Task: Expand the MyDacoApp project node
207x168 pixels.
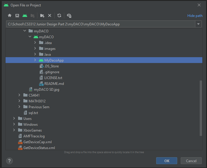Action: [x=35, y=60]
